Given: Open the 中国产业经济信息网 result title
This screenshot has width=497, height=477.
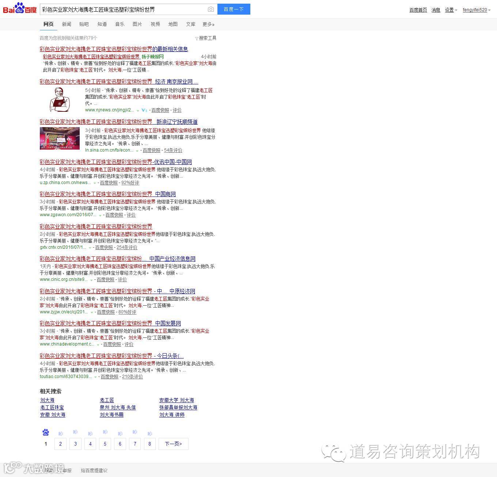Looking at the screenshot, I should coord(118,259).
